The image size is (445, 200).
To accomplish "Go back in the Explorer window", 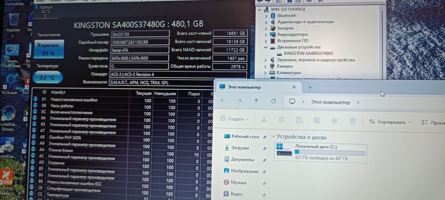I will pos(223,100).
